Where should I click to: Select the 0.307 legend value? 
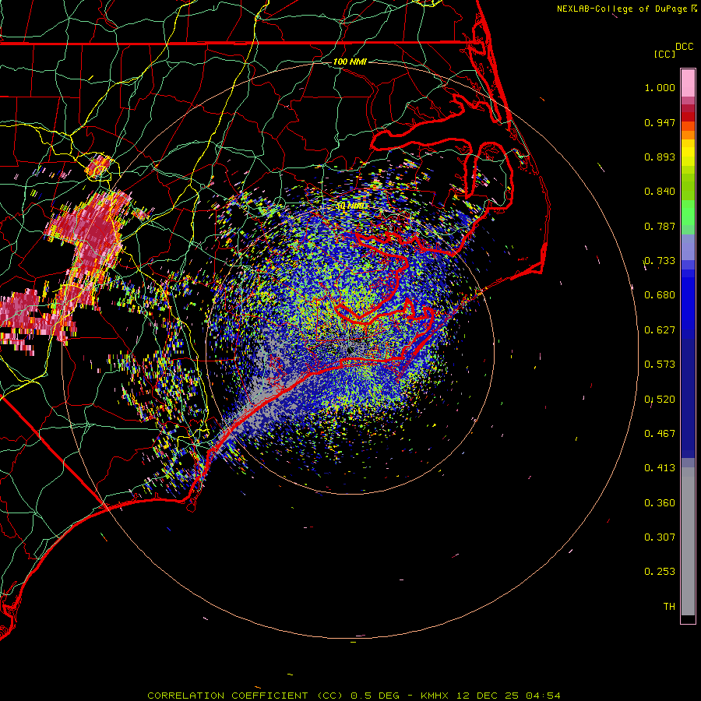(x=660, y=537)
